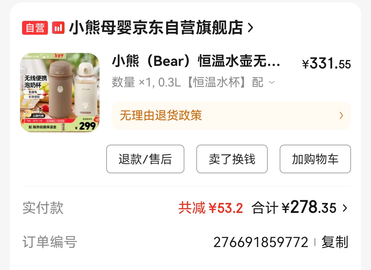Tap the product price ¥331.55
The width and height of the screenshot is (371, 270).
pos(327,64)
